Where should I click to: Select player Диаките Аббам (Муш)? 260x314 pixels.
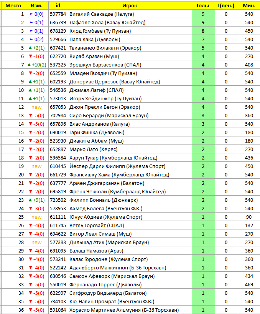97,141
